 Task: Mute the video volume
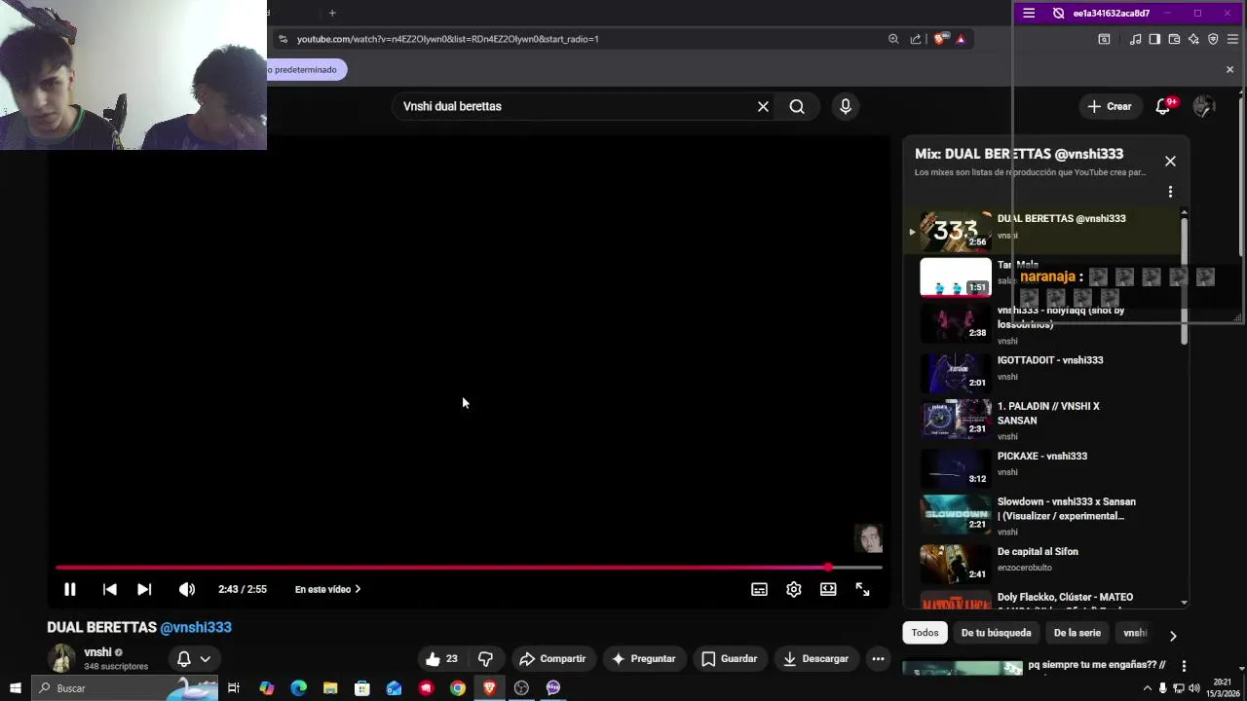[187, 589]
